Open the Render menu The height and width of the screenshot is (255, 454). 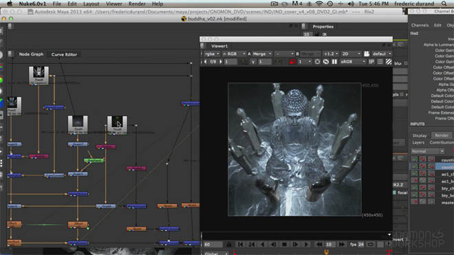(137, 3)
